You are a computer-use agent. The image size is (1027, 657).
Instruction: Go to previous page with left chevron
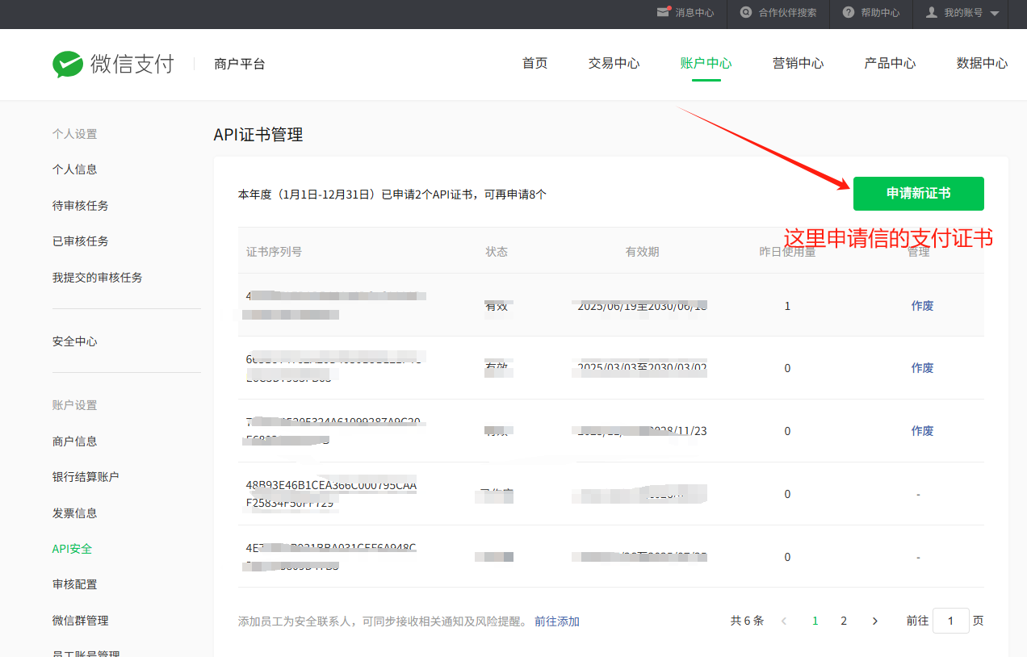coord(784,621)
